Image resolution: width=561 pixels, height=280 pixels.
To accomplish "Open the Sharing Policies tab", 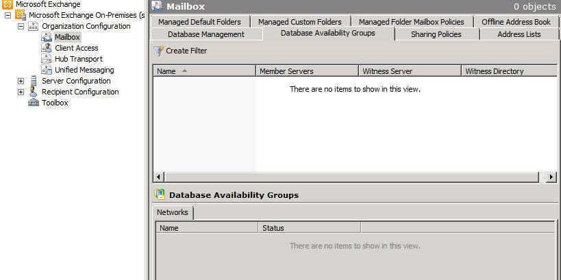I will pos(436,34).
